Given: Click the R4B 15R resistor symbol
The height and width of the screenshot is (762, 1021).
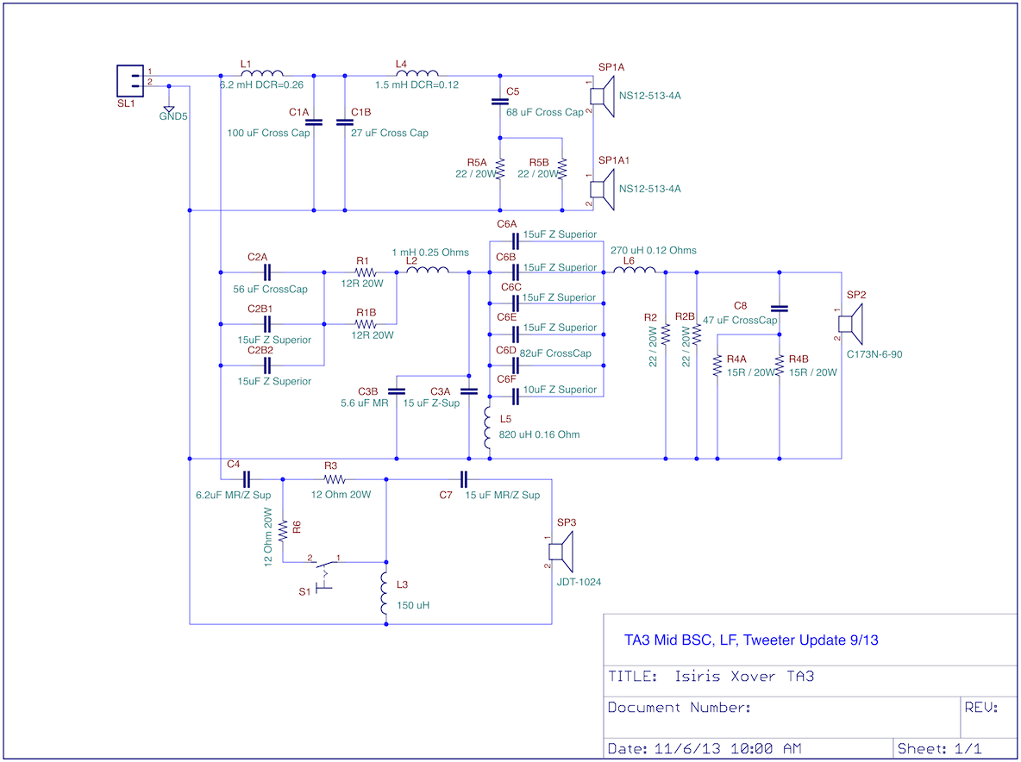Looking at the screenshot, I should tap(780, 365).
